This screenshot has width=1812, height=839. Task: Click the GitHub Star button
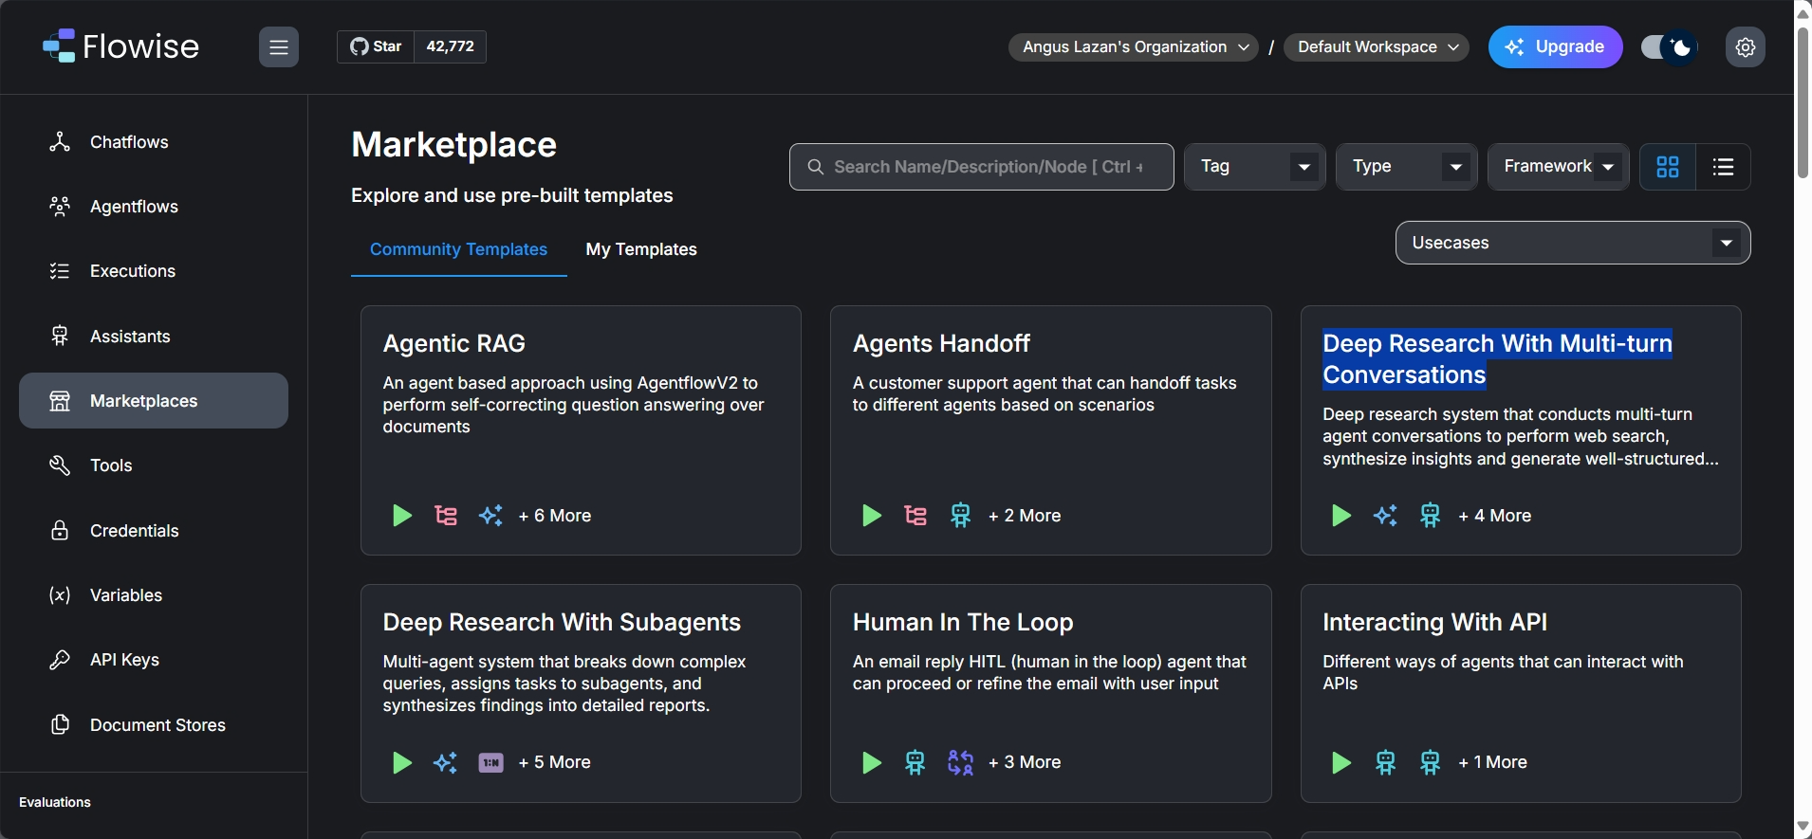[376, 46]
